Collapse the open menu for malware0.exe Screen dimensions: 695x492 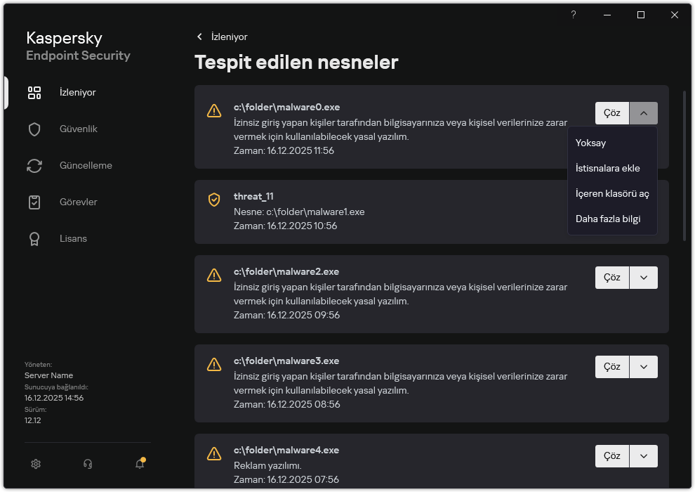[x=644, y=112]
